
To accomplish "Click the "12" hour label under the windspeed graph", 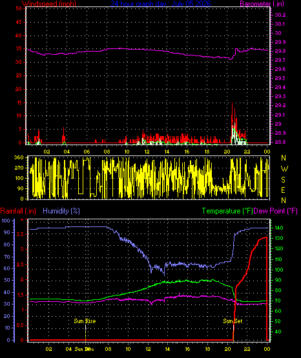I will 147,152.
